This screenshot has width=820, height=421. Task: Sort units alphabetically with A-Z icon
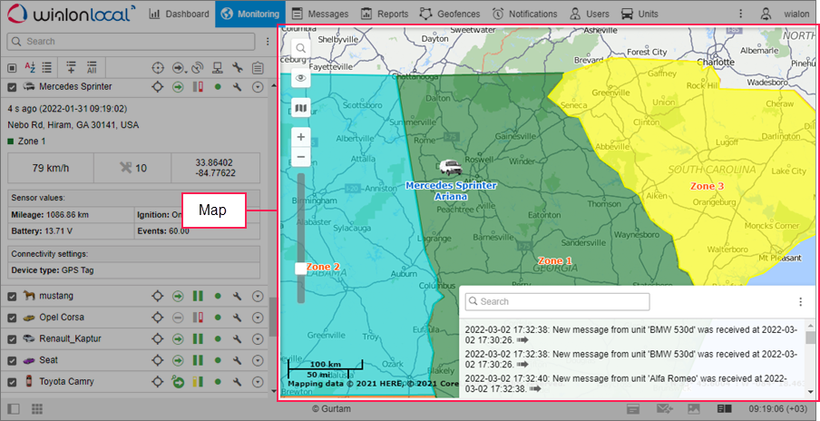point(30,67)
